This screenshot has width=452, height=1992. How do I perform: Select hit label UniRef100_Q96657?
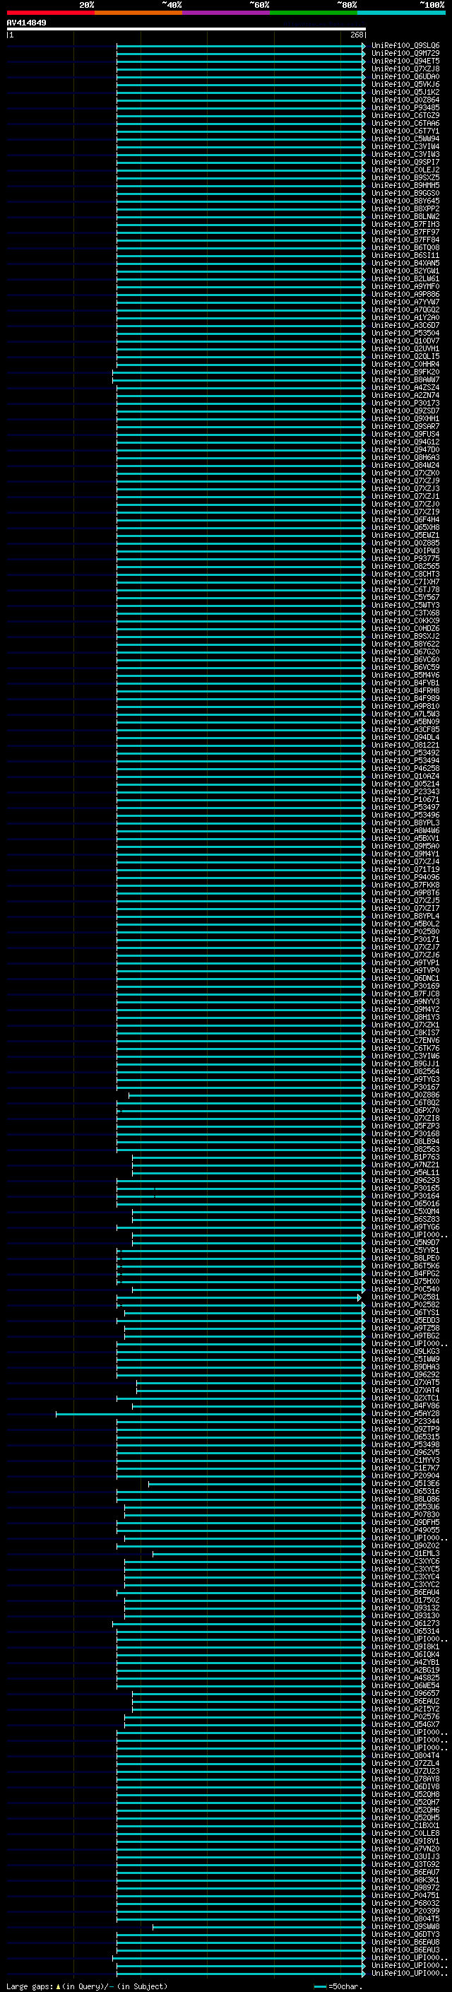pos(405,1694)
